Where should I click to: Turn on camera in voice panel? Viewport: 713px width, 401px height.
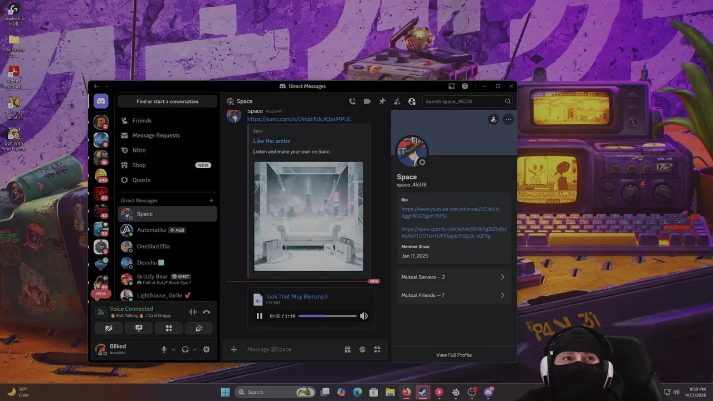click(109, 328)
